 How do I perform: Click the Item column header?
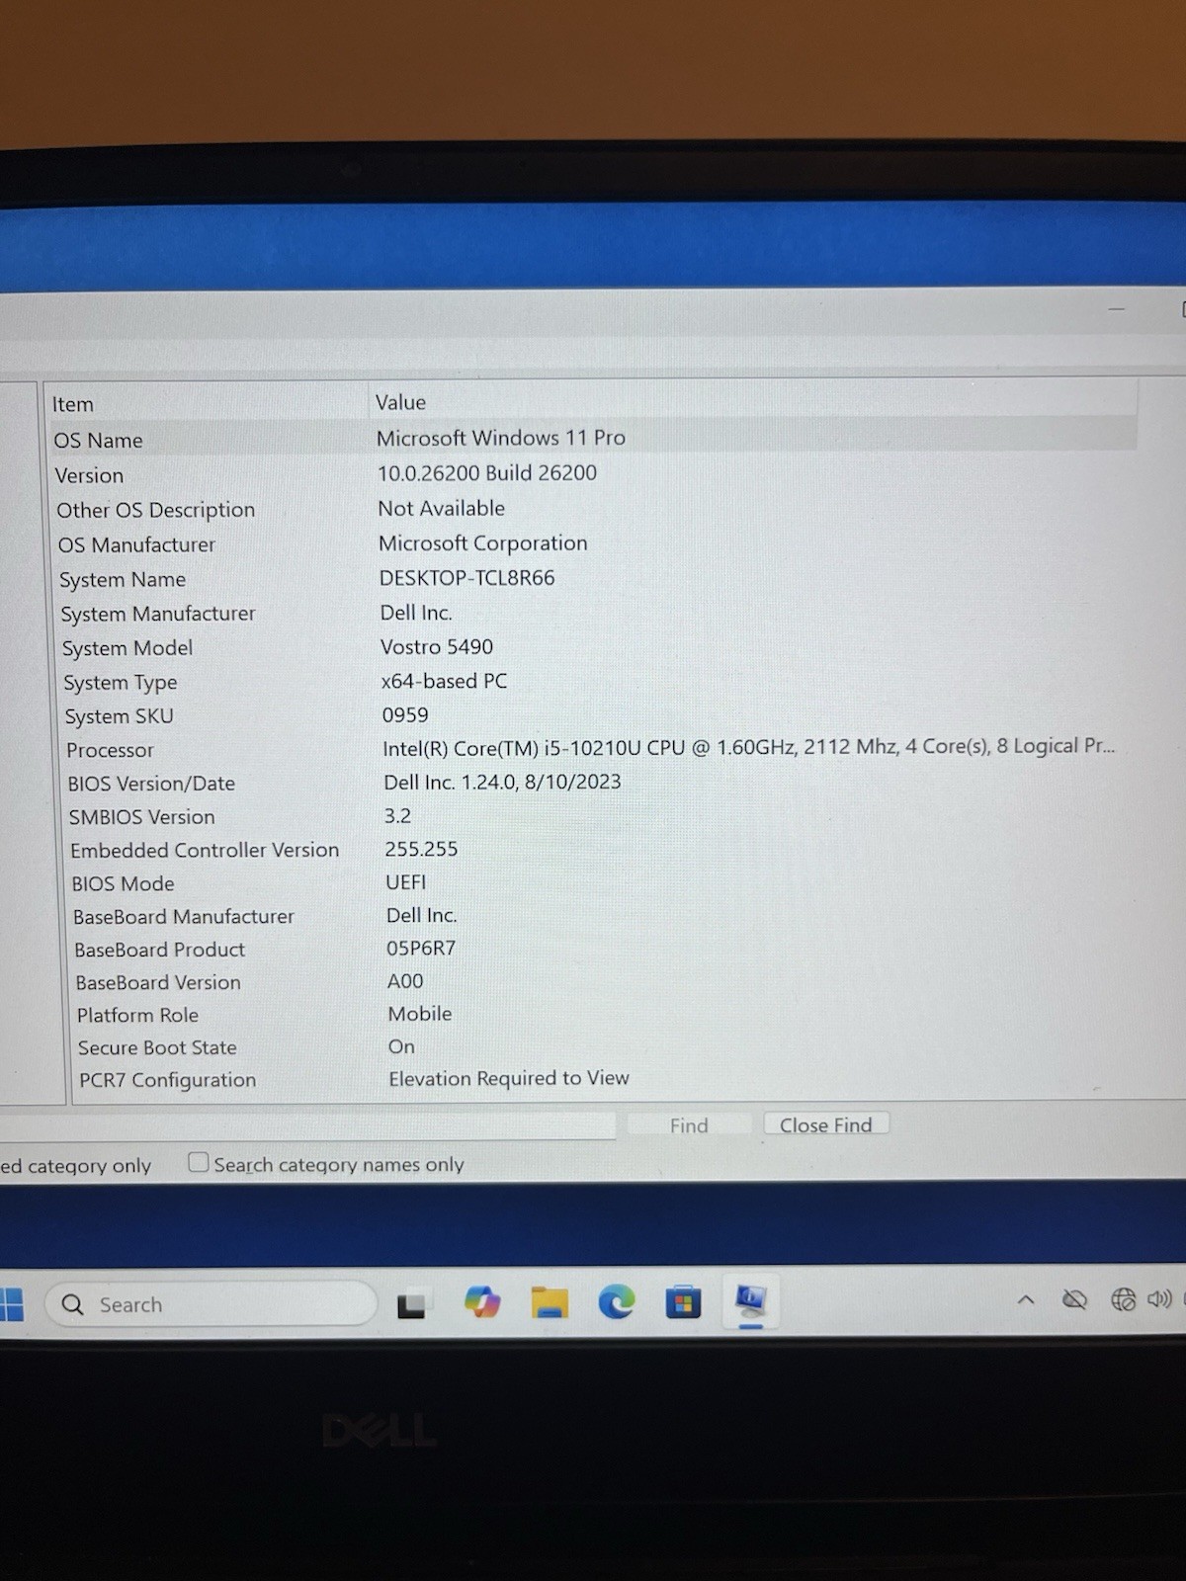click(73, 404)
